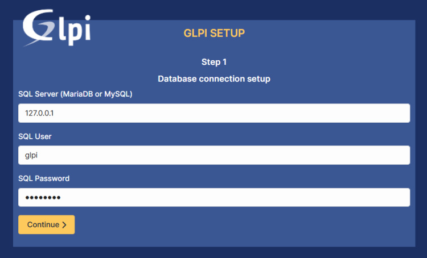Click the Database connection setup subtitle
The height and width of the screenshot is (258, 427).
[214, 78]
